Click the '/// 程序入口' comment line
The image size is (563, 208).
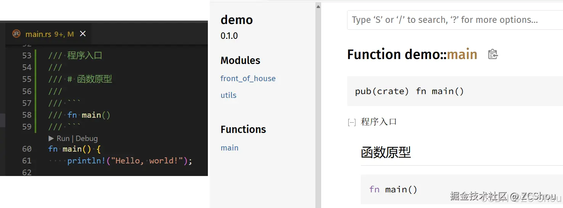[75, 55]
